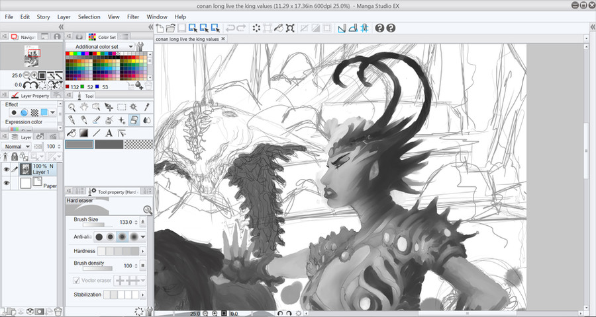Image resolution: width=596 pixels, height=317 pixels.
Task: Expand Anti-aliasing options arrow
Action: click(143, 237)
